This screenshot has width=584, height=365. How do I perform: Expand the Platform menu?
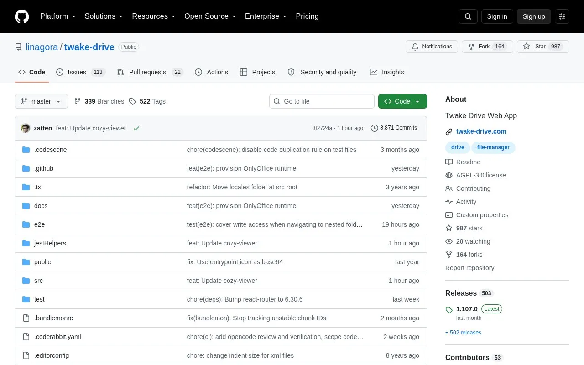click(x=58, y=16)
